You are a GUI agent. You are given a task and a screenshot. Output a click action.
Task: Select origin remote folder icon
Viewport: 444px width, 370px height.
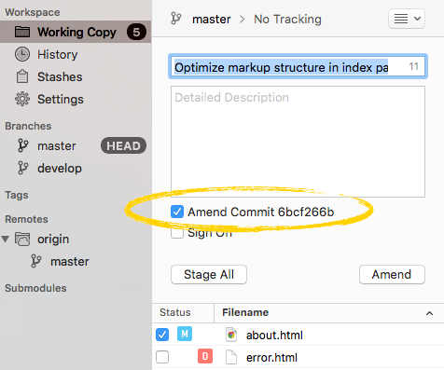tap(22, 240)
